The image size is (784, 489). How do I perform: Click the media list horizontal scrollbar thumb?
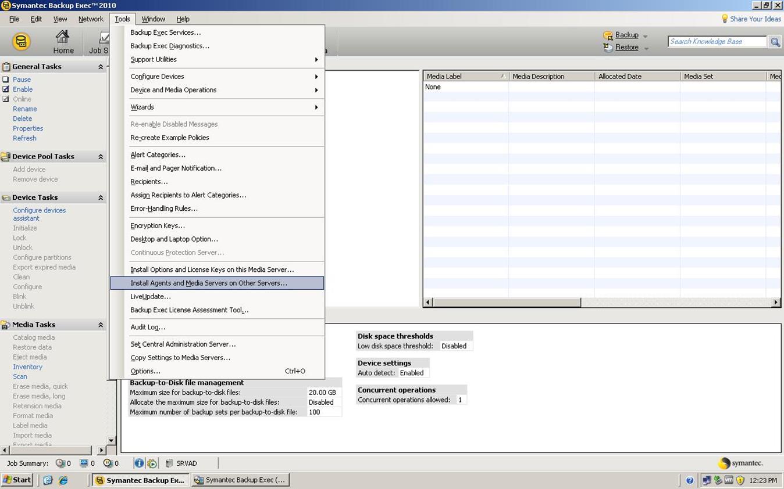coord(507,303)
